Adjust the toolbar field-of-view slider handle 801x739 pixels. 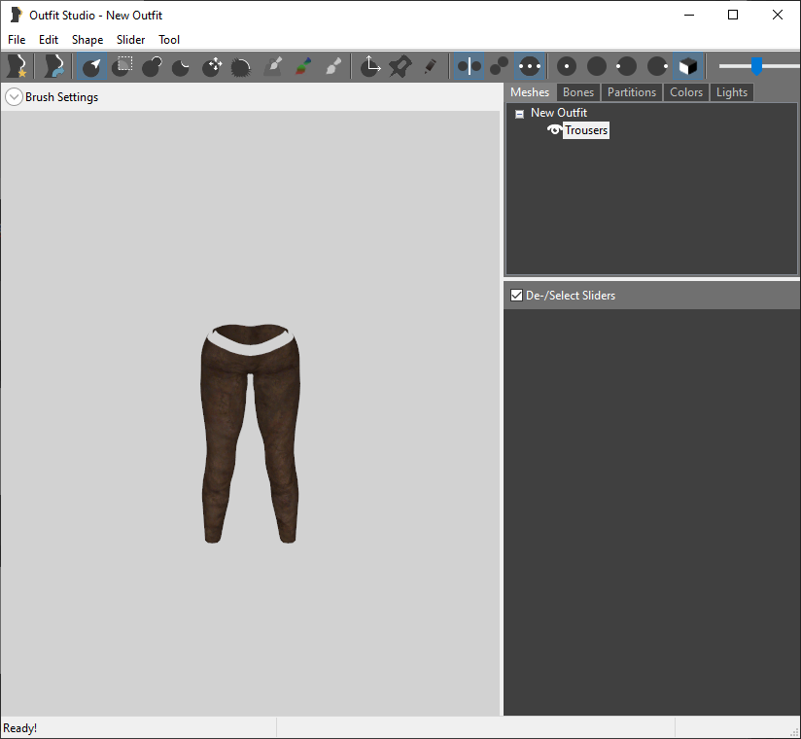click(756, 66)
